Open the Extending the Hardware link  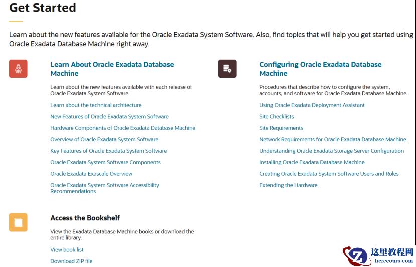tap(288, 185)
